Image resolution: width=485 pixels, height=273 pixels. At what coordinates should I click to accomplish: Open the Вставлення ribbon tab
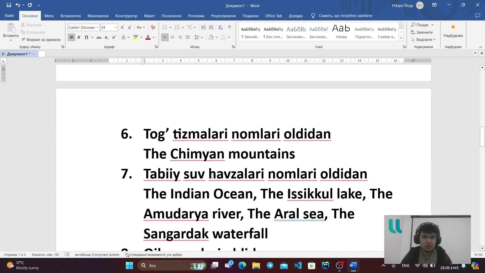tap(70, 16)
